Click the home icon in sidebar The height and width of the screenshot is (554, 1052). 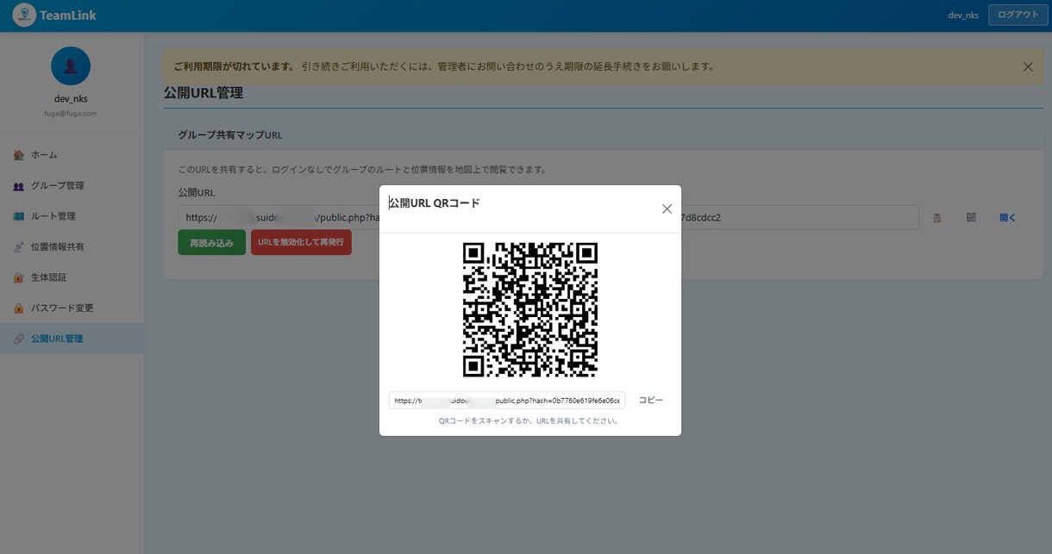point(19,155)
